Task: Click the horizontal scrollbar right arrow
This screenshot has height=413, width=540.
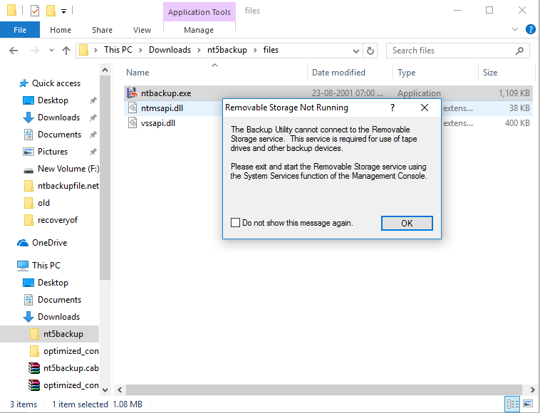Action: [x=532, y=390]
